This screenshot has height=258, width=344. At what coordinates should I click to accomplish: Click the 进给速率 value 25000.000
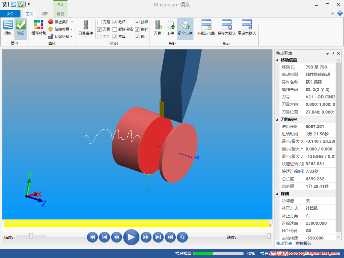[316, 223]
